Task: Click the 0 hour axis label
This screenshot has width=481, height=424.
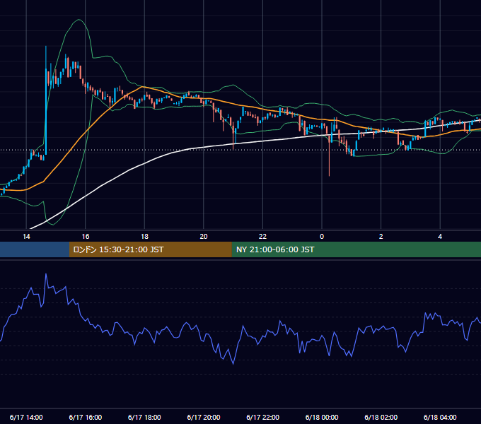Action: (322, 237)
